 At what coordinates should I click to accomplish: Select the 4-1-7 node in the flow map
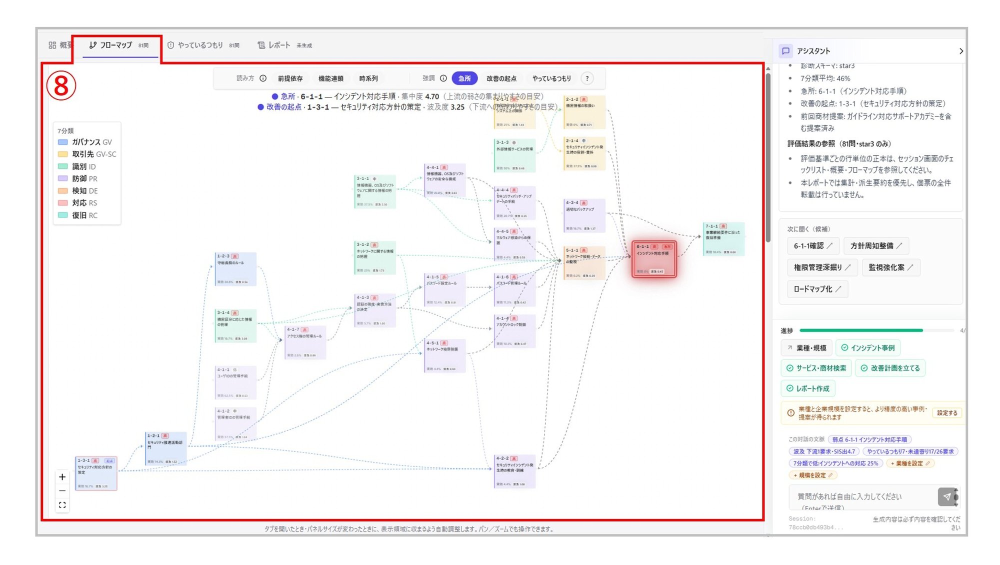[x=305, y=342]
